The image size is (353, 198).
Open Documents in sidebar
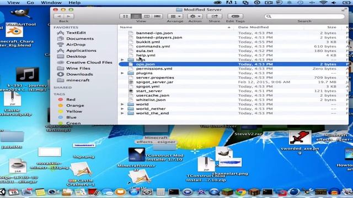(x=79, y=38)
